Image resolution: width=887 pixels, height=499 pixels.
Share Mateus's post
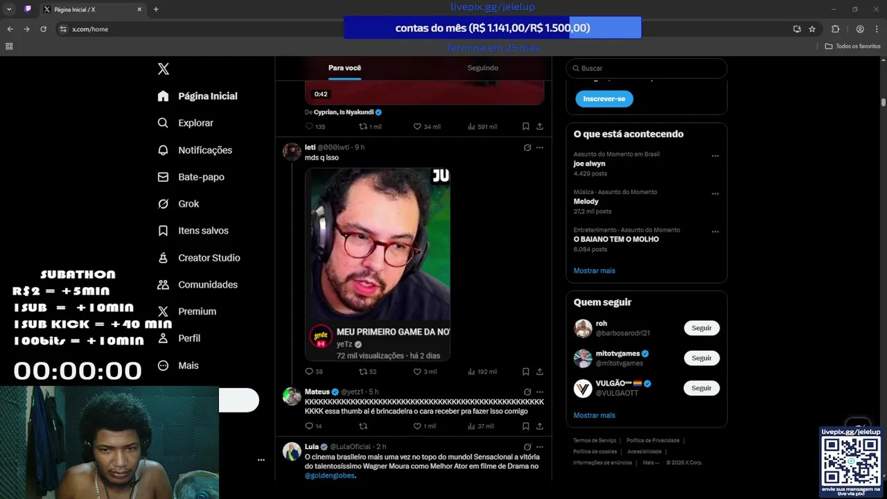click(540, 426)
